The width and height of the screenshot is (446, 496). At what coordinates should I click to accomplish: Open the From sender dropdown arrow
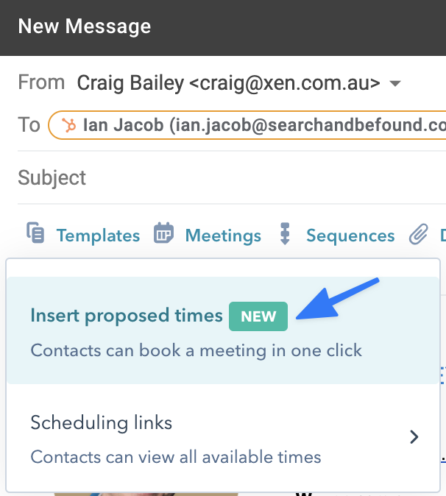tap(395, 83)
